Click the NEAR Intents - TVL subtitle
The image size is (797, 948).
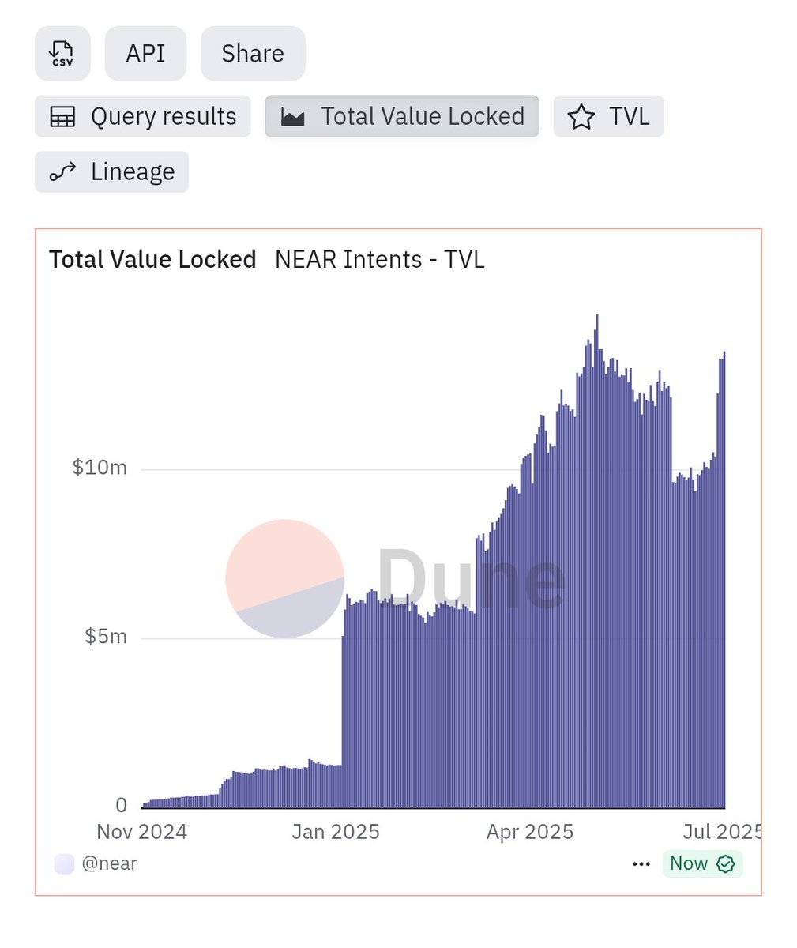tap(380, 259)
